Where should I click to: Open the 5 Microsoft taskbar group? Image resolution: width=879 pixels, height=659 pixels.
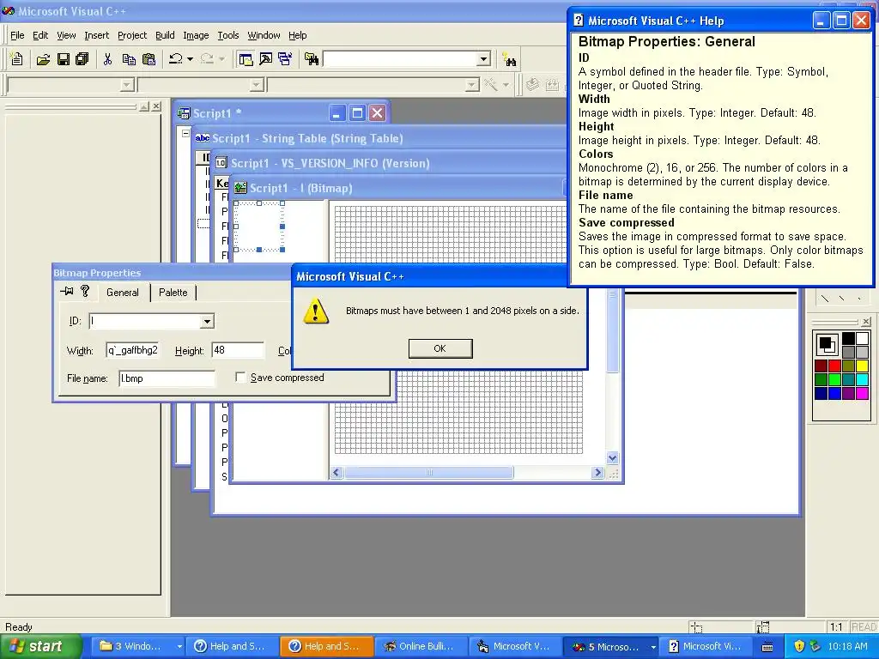point(610,646)
